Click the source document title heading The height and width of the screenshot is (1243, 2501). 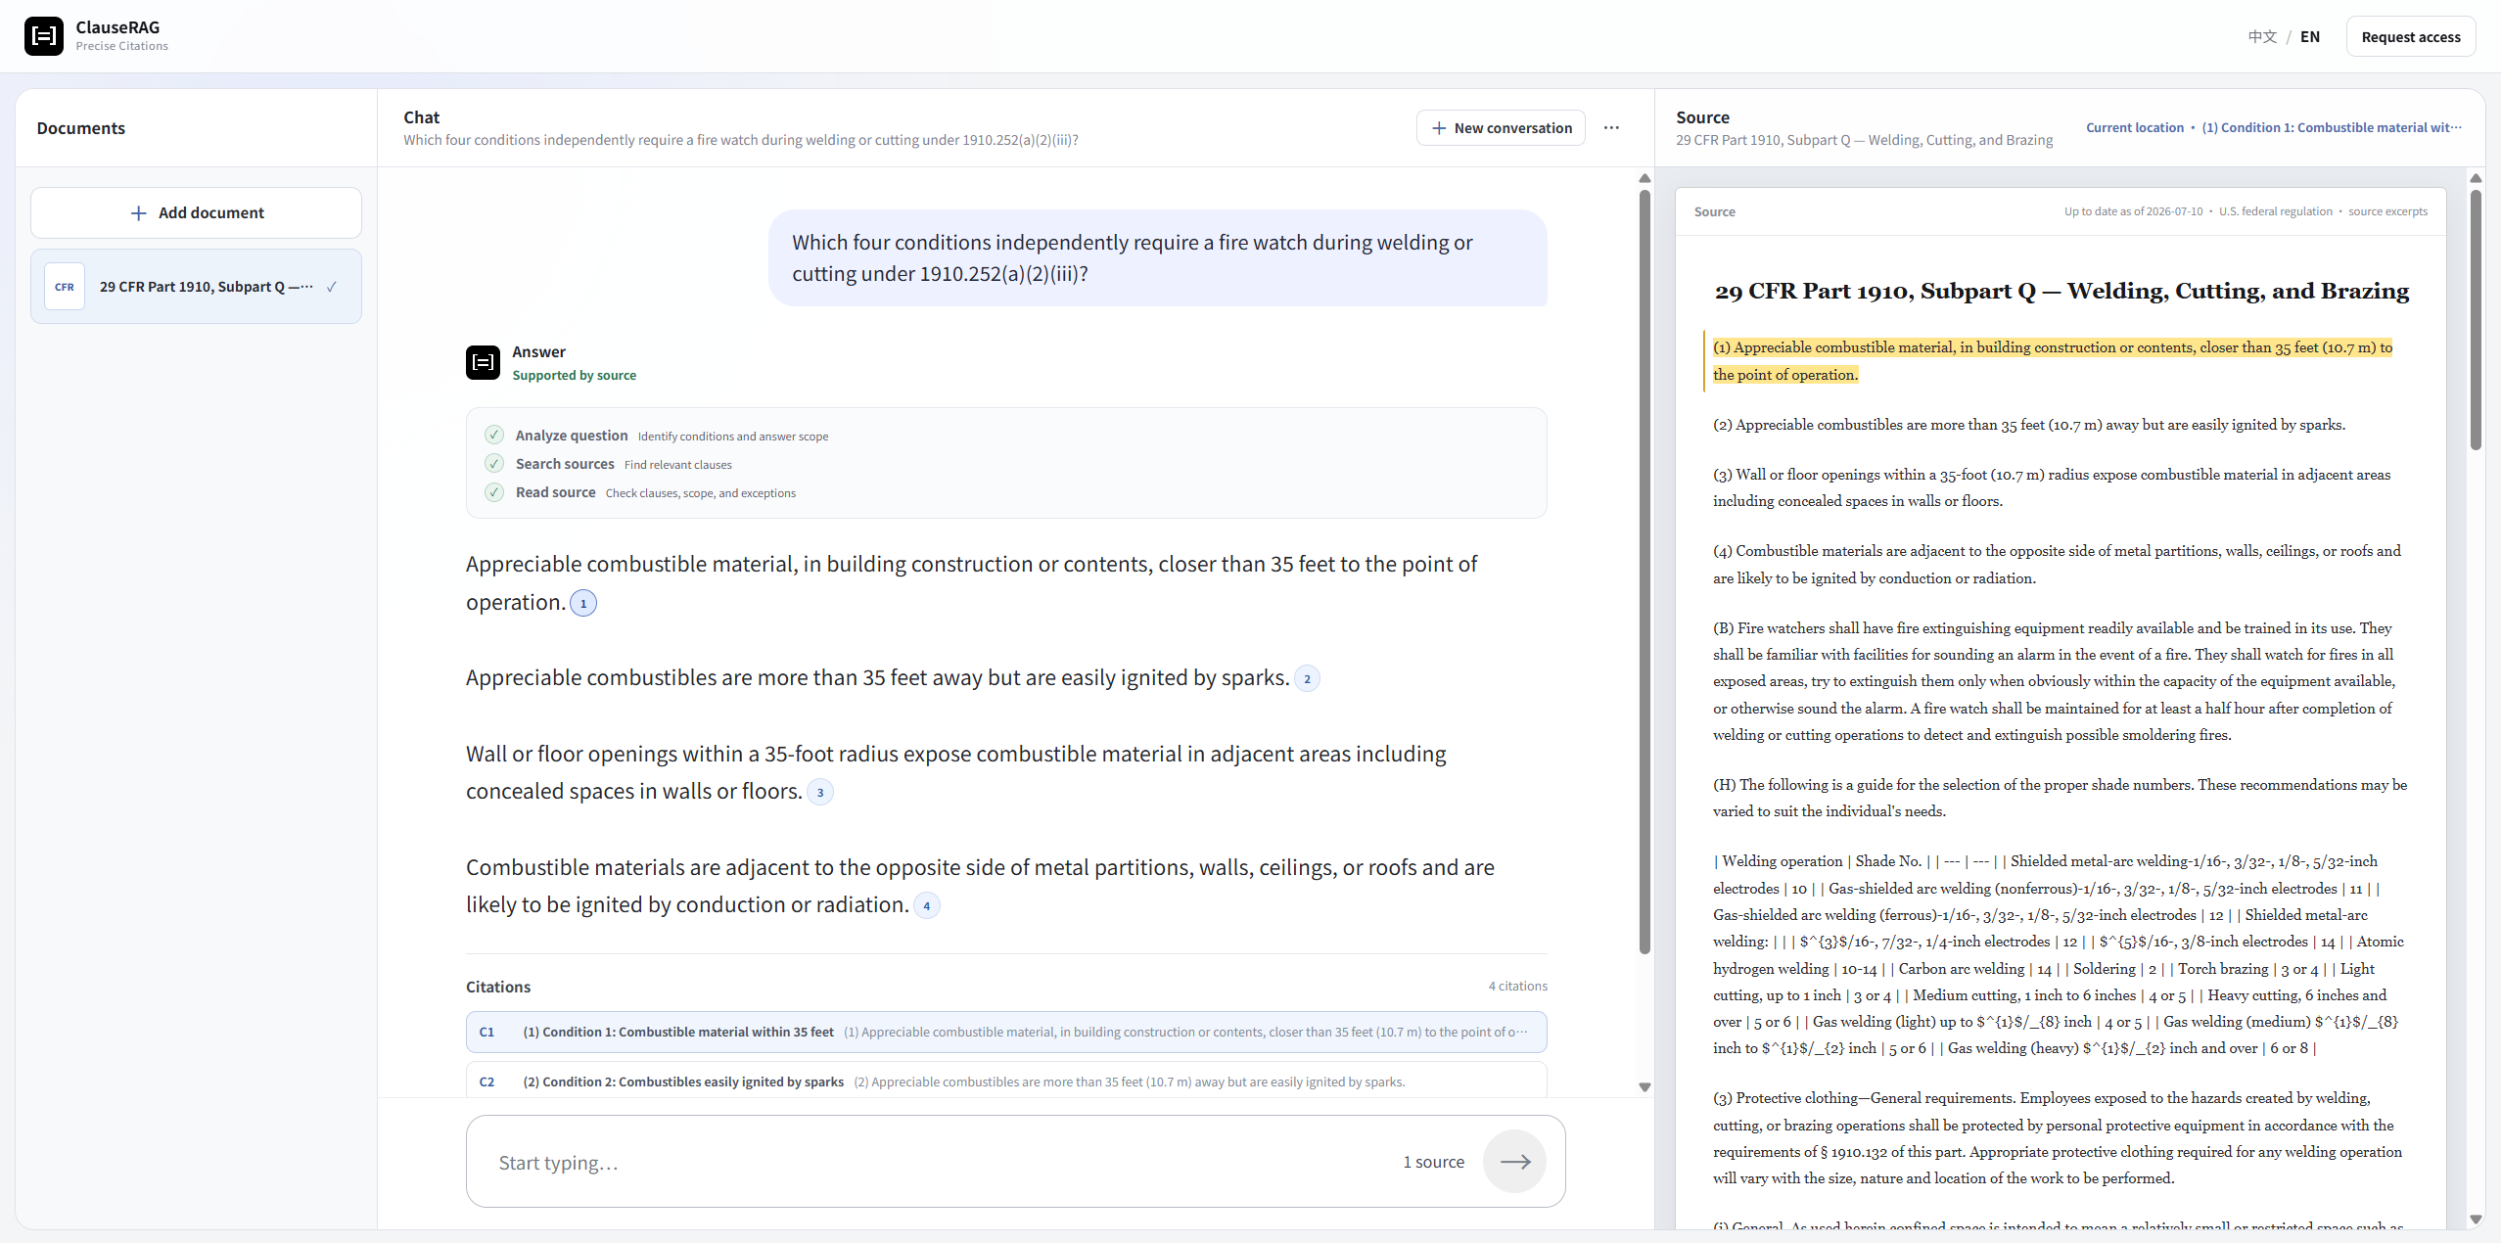pyautogui.click(x=2061, y=291)
